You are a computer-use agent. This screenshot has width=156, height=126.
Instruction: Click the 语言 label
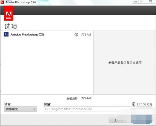(8, 104)
